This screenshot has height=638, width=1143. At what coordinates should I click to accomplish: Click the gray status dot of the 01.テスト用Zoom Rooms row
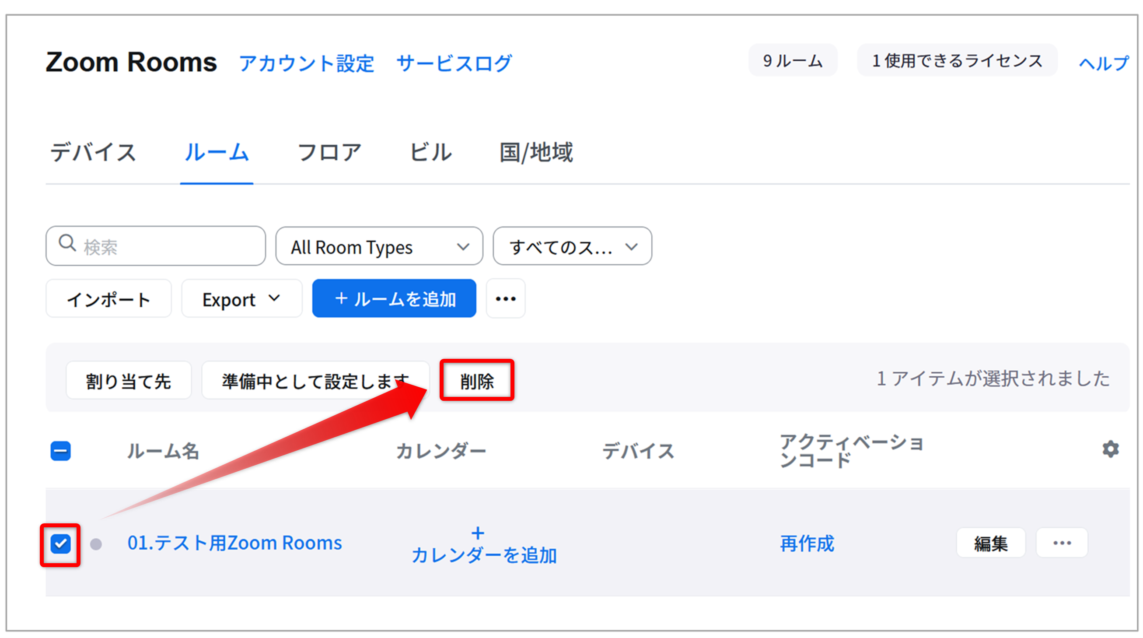[96, 544]
